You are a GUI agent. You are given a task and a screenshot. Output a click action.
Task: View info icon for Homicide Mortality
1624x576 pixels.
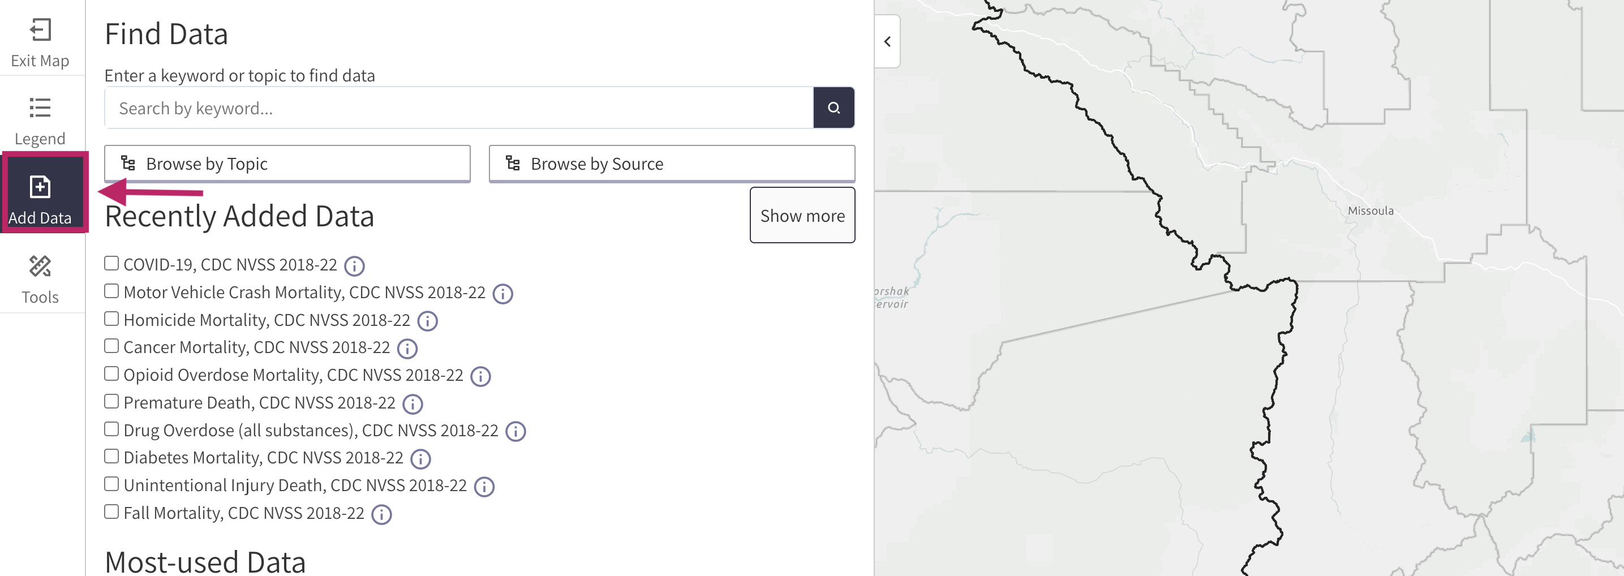pos(427,321)
